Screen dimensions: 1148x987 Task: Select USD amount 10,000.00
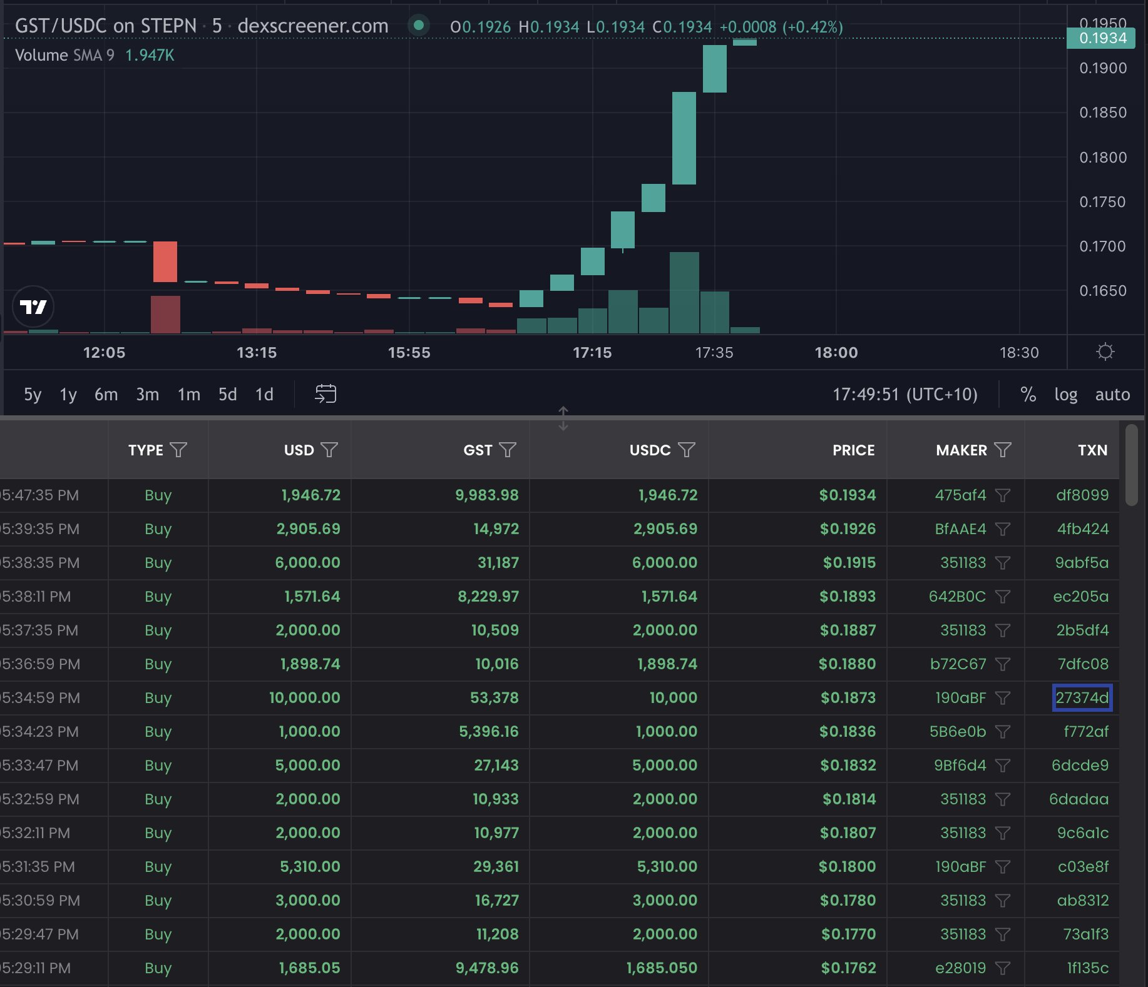click(x=304, y=698)
